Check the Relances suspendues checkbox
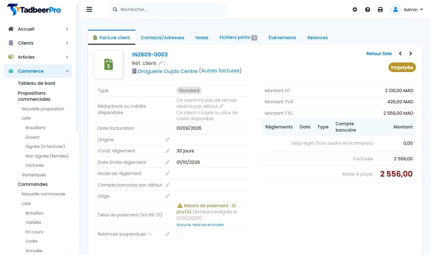Image resolution: width=431 pixels, height=255 pixels. pyautogui.click(x=179, y=233)
